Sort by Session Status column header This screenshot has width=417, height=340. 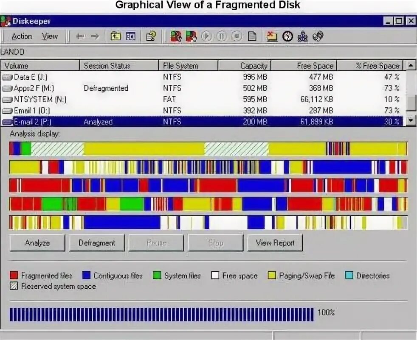pyautogui.click(x=119, y=66)
